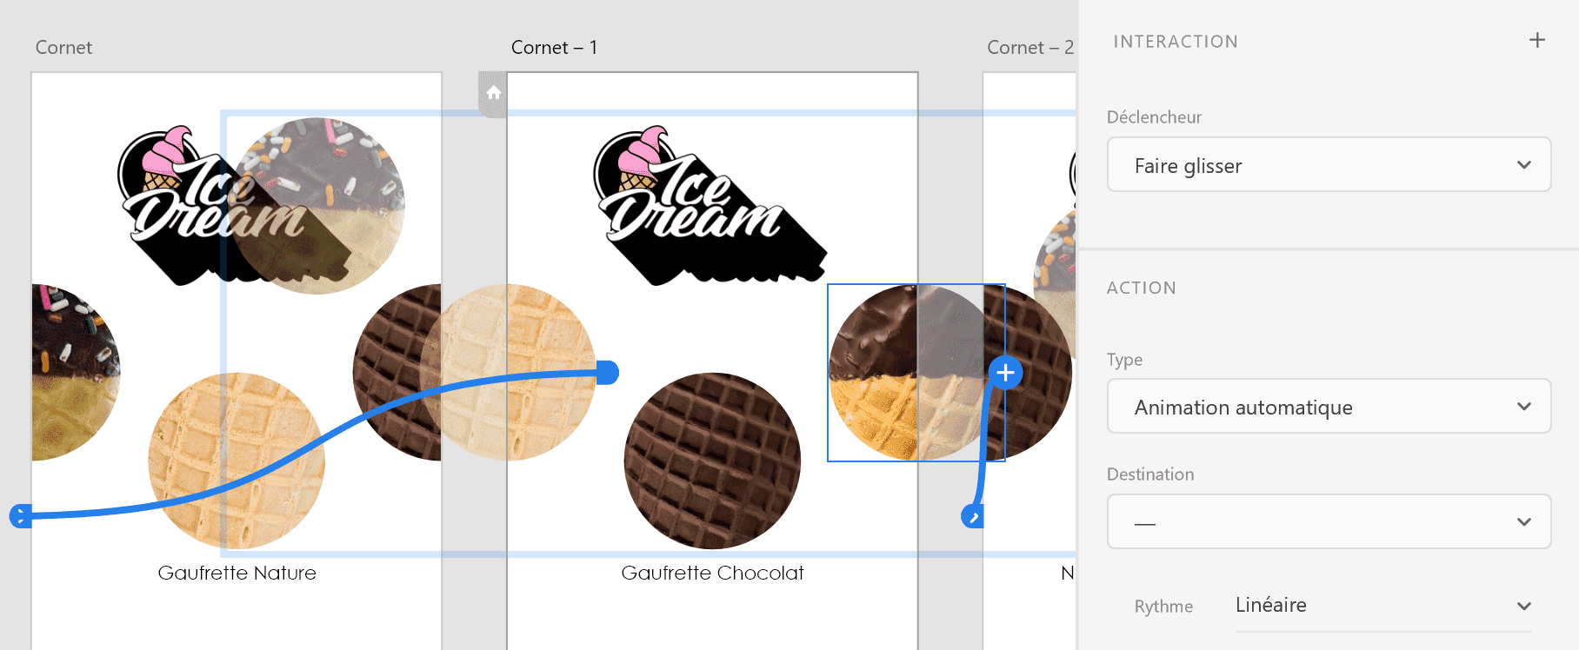The width and height of the screenshot is (1579, 650).
Task: Click the home artboard icon on Cornet – 1
Action: click(x=493, y=93)
